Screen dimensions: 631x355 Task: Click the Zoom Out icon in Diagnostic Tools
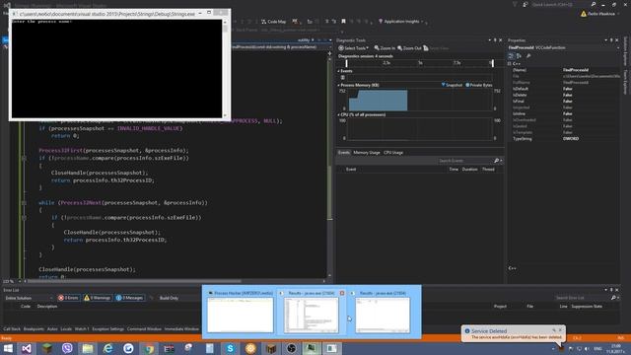coord(400,48)
